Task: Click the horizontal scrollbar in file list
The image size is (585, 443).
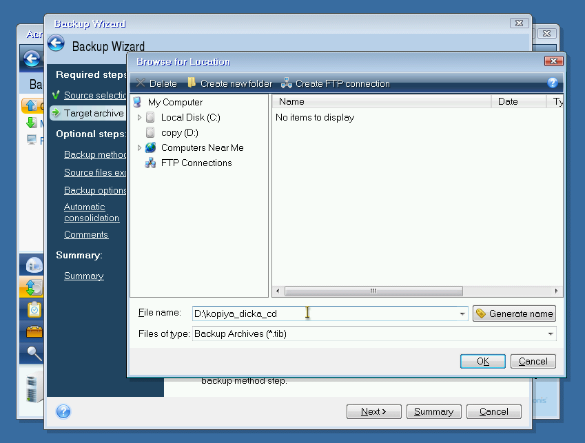Action: coord(373,291)
